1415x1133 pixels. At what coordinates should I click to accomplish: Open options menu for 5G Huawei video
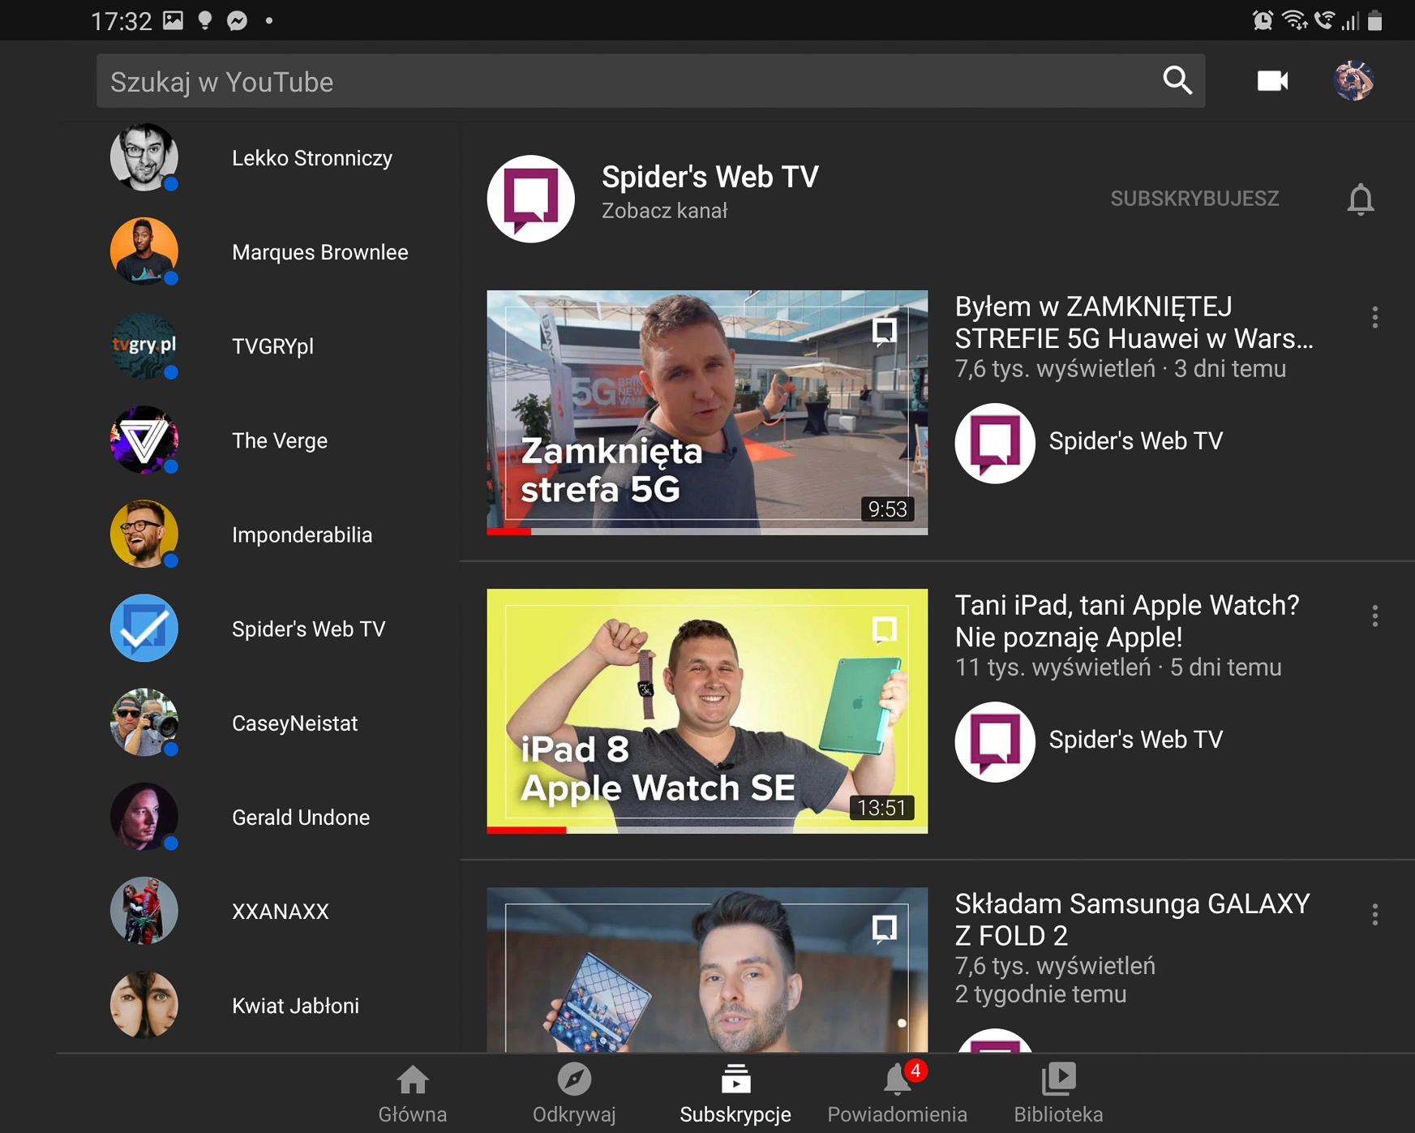(1375, 317)
